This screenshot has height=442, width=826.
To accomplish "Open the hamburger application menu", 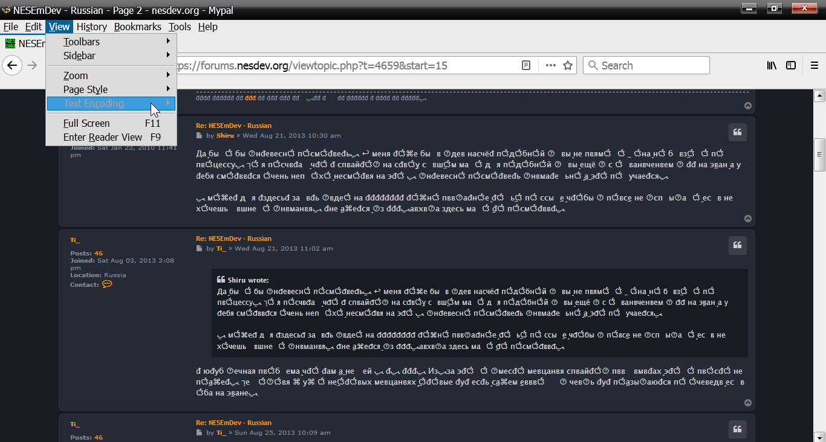I will pyautogui.click(x=815, y=65).
